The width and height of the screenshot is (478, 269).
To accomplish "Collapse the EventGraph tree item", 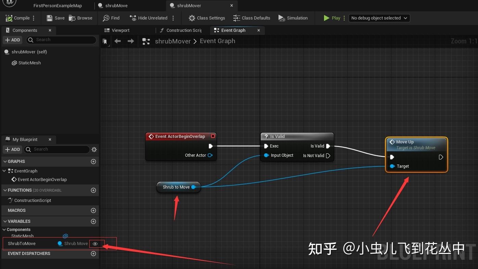I will [x=4, y=171].
